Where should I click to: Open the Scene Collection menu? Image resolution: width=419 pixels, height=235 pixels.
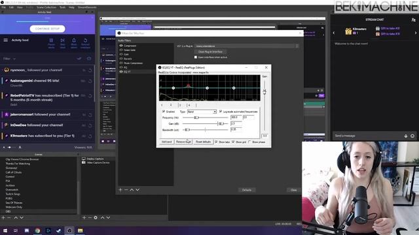[x=46, y=7]
